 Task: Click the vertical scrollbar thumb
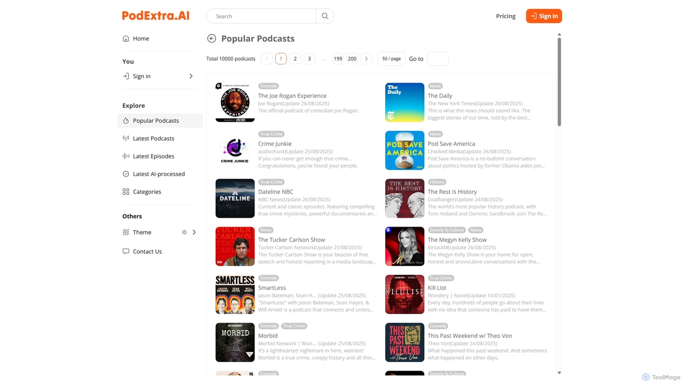[x=559, y=82]
